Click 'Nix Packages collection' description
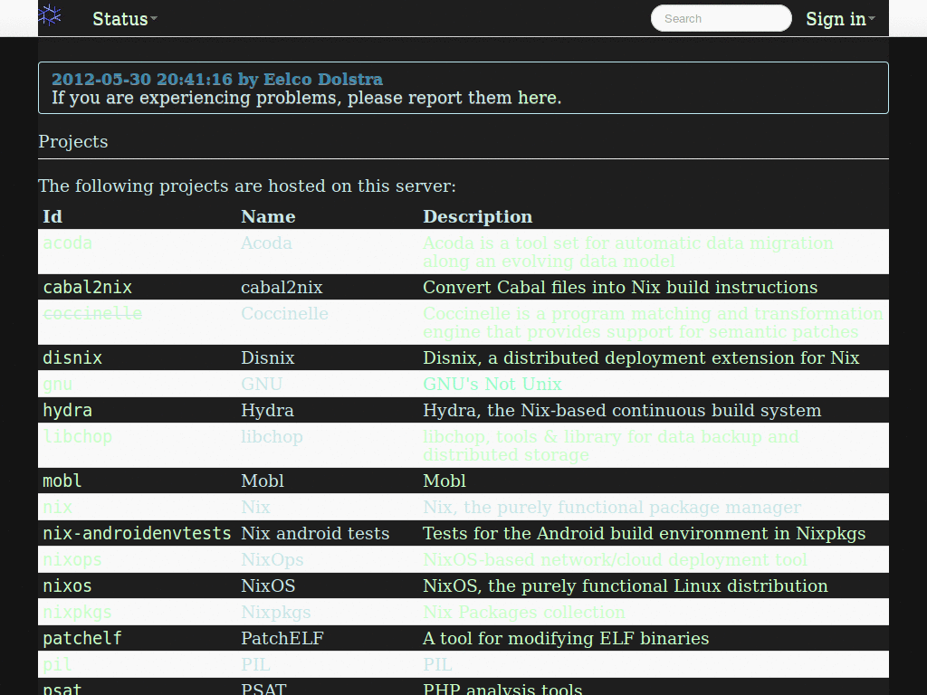Viewport: 927px width, 695px height. pyautogui.click(x=524, y=612)
